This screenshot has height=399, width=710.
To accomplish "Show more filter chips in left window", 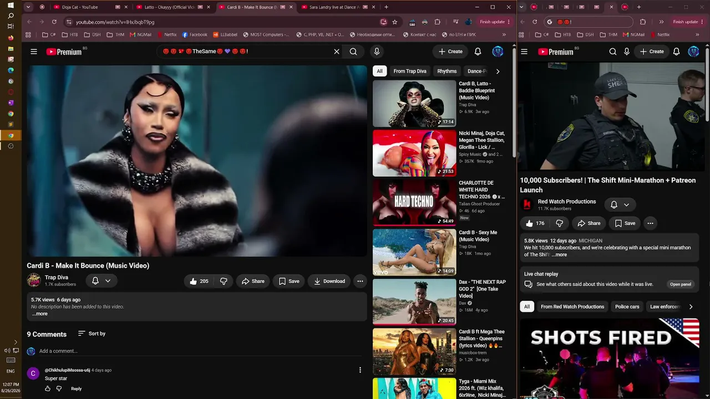I will coord(498,71).
